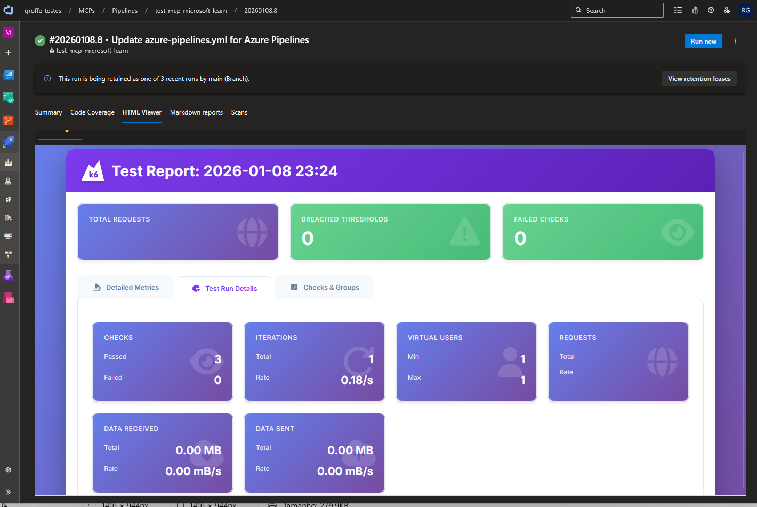The width and height of the screenshot is (757, 507).
Task: Open MCPs breadcrumb link
Action: point(87,10)
